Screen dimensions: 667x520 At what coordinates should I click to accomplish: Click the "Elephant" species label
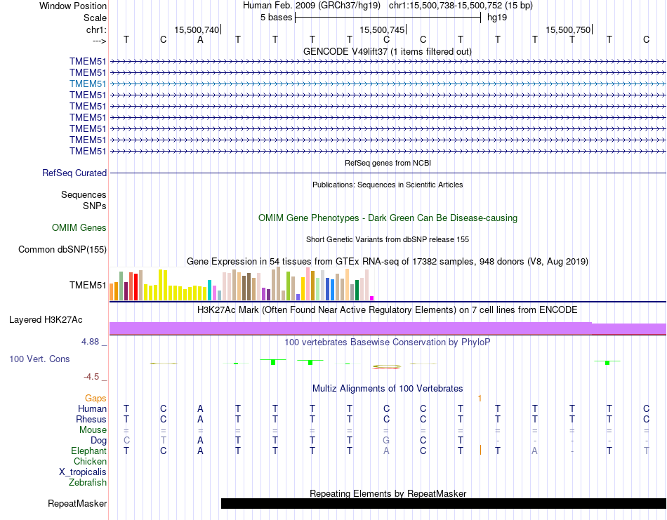pyautogui.click(x=88, y=451)
